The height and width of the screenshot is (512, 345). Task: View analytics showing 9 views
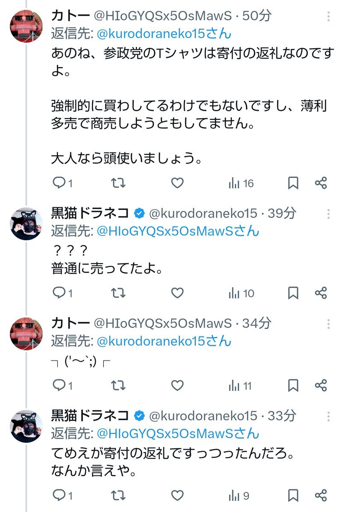[239, 496]
